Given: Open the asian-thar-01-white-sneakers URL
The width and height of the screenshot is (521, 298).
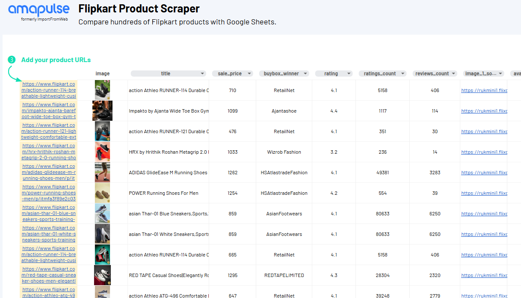Looking at the screenshot, I should pyautogui.click(x=49, y=234).
